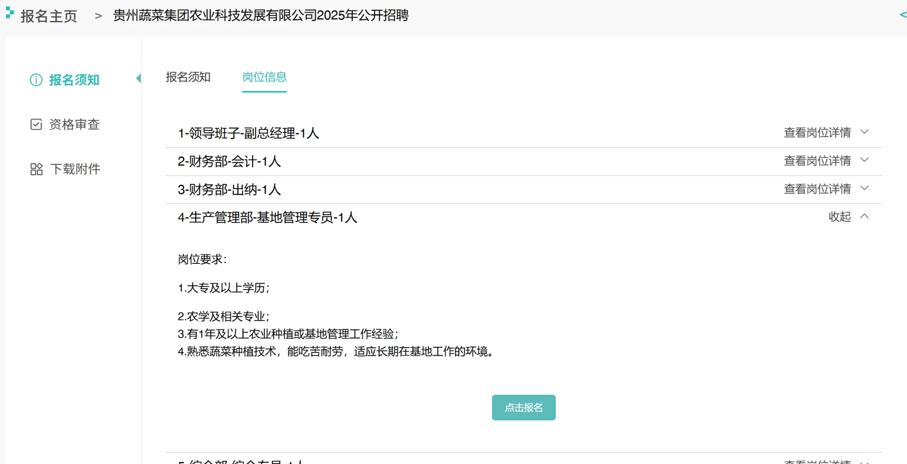Click requirement text 2.农学及相关专业
The height and width of the screenshot is (464, 907).
click(x=224, y=317)
